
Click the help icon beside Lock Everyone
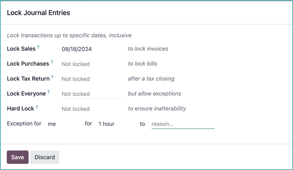(49, 92)
